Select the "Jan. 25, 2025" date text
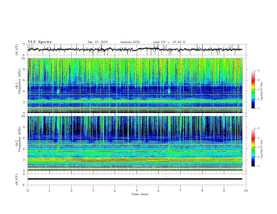This screenshot has height=214, width=277. click(98, 42)
